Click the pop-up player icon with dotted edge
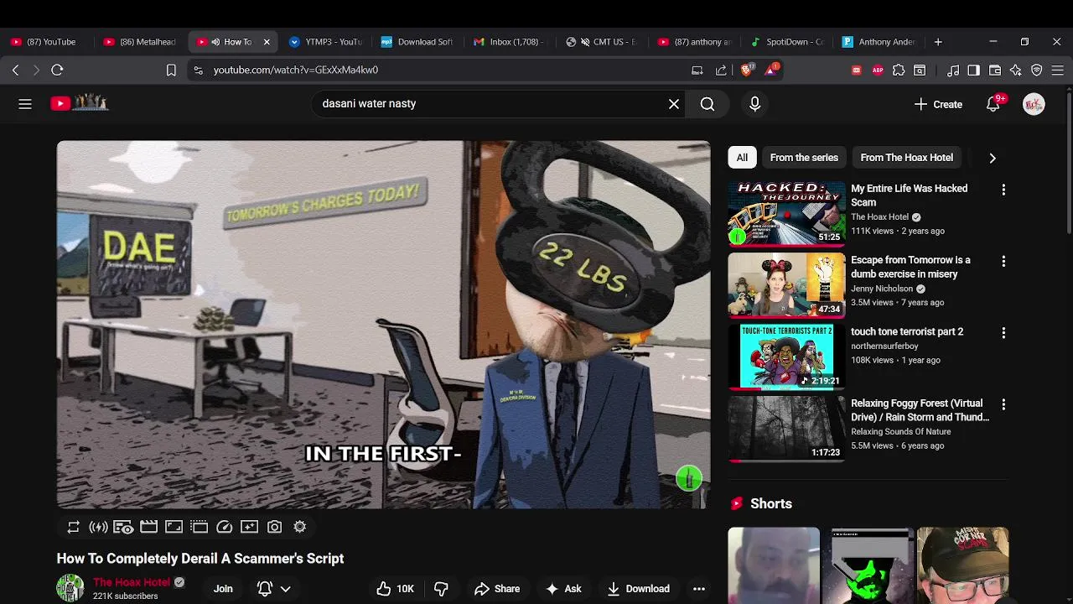1073x604 pixels. (x=199, y=527)
